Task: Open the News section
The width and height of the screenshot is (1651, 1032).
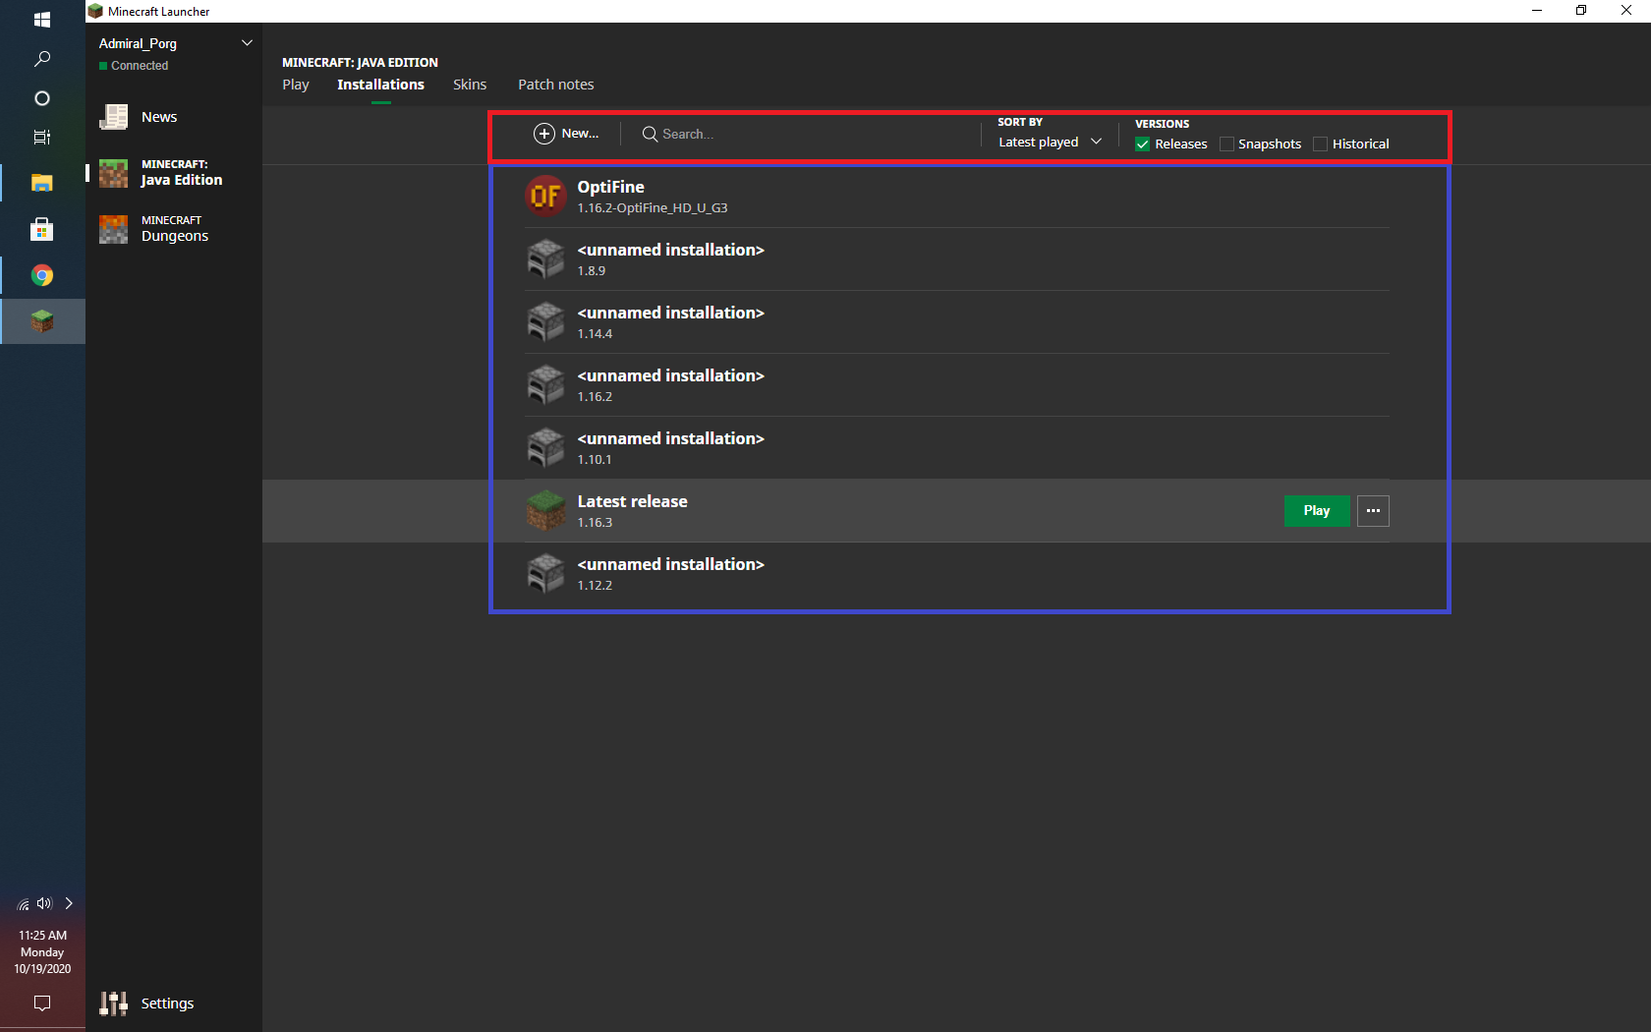Action: tap(113, 116)
